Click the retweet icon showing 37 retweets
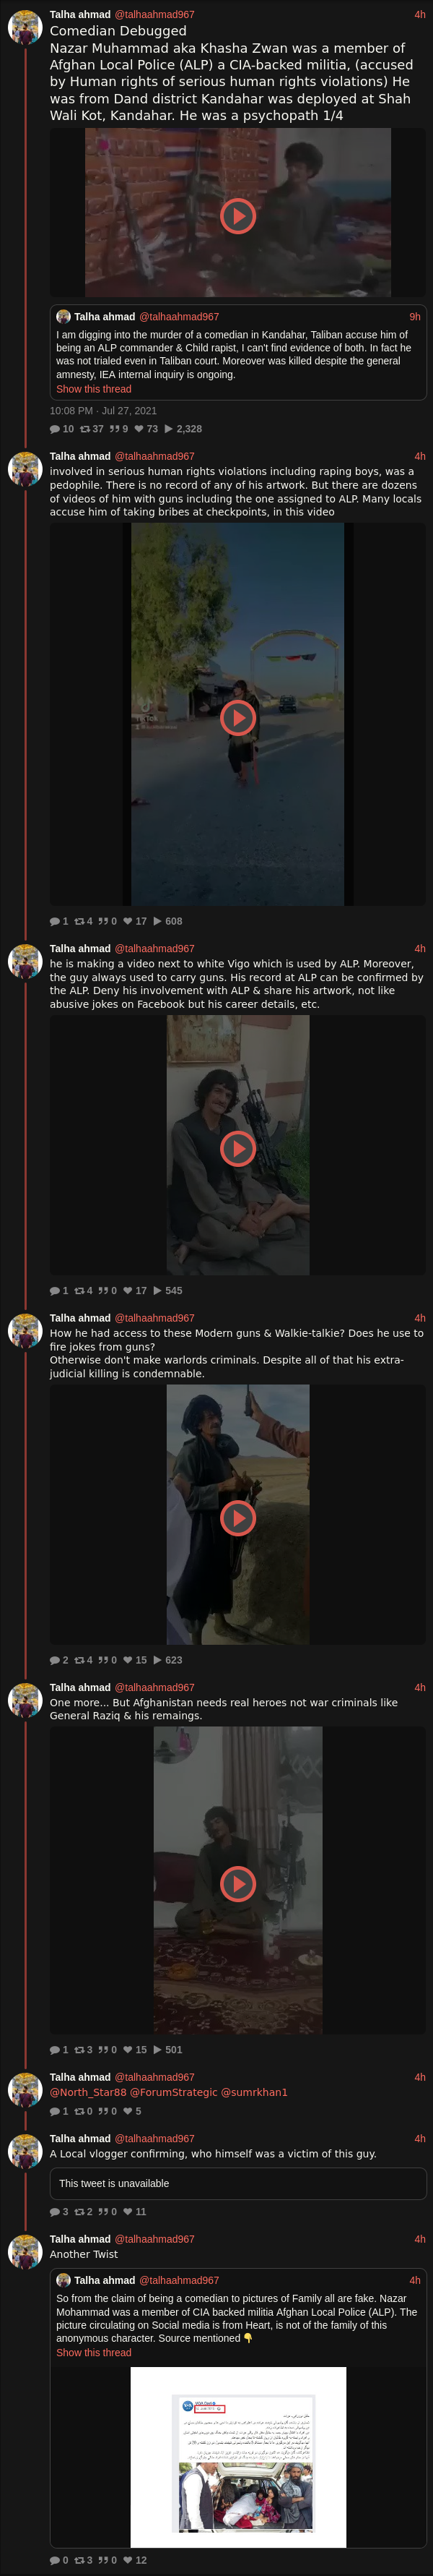The height and width of the screenshot is (2576, 433). [x=85, y=429]
